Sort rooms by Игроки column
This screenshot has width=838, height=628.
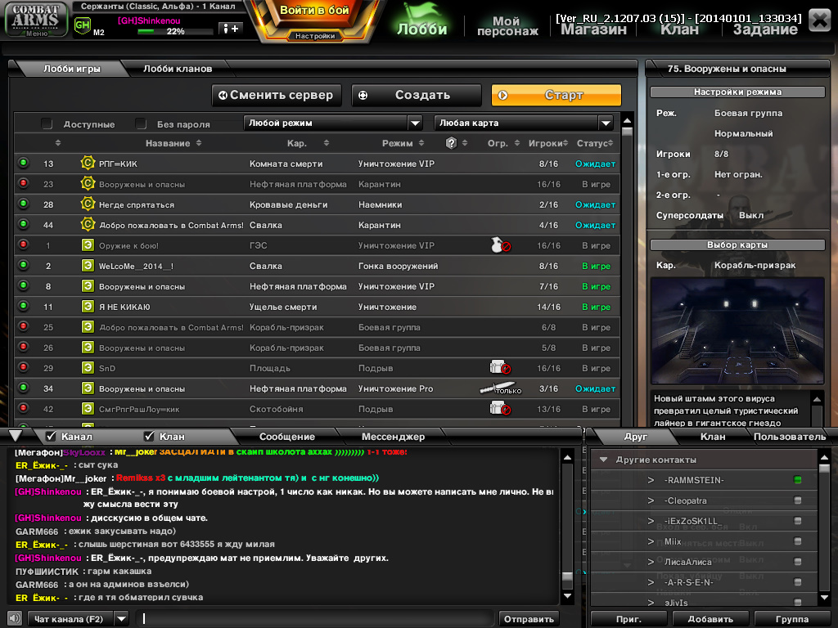coord(547,143)
